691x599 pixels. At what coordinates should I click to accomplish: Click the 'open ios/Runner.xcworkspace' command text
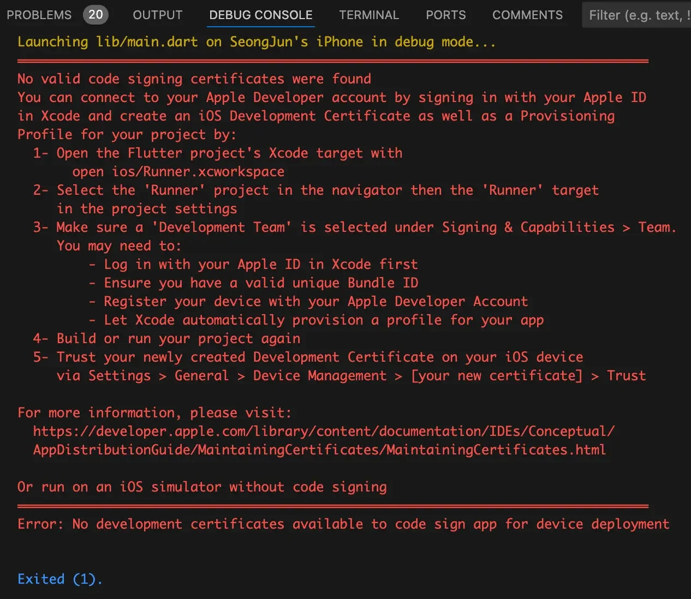(178, 172)
